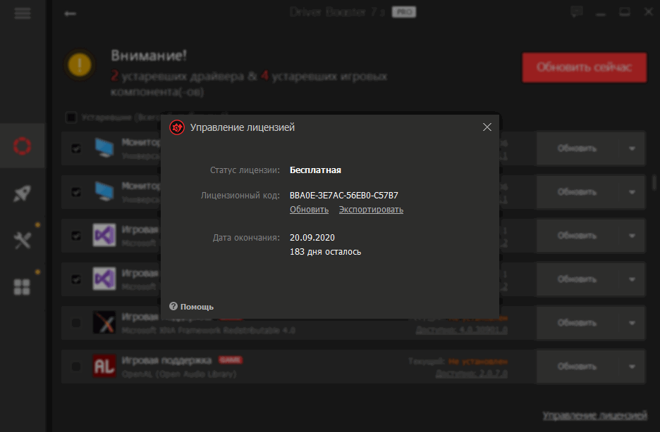Click the second Visual Studio purple row icon
660x432 pixels.
coord(104,279)
